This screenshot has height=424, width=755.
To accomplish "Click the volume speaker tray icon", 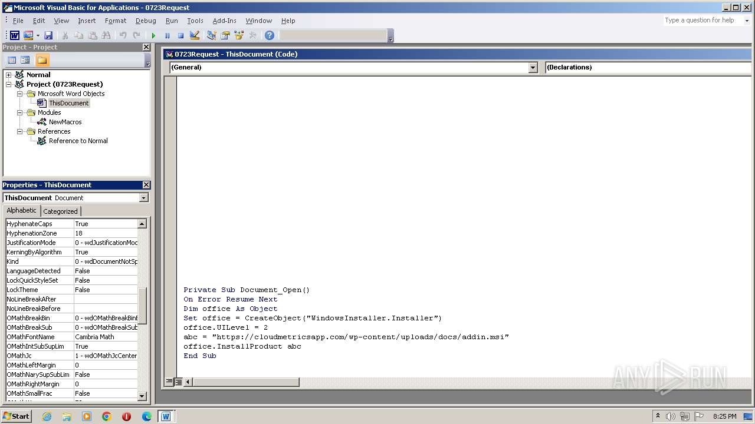I will pos(671,416).
